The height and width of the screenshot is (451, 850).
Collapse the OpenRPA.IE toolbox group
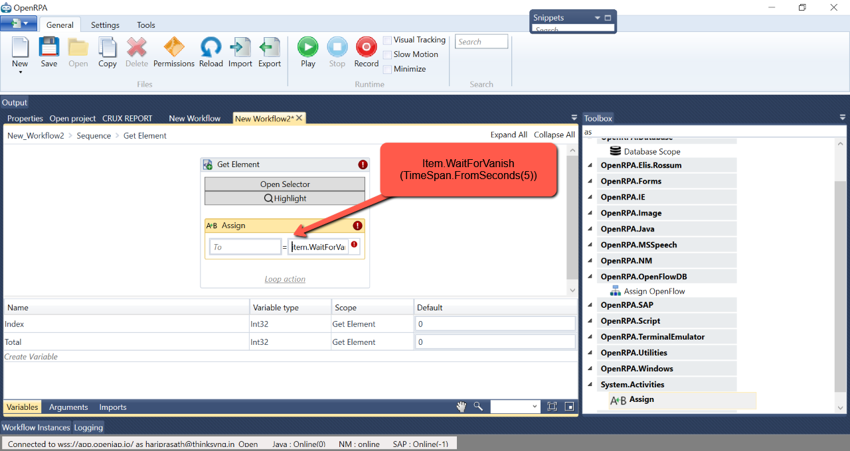590,198
